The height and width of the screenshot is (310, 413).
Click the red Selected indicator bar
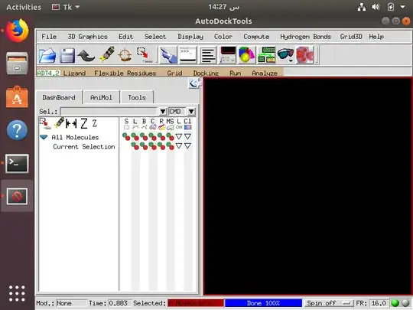(196, 303)
